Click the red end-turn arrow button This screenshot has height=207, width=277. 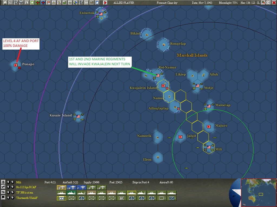pyautogui.click(x=105, y=3)
